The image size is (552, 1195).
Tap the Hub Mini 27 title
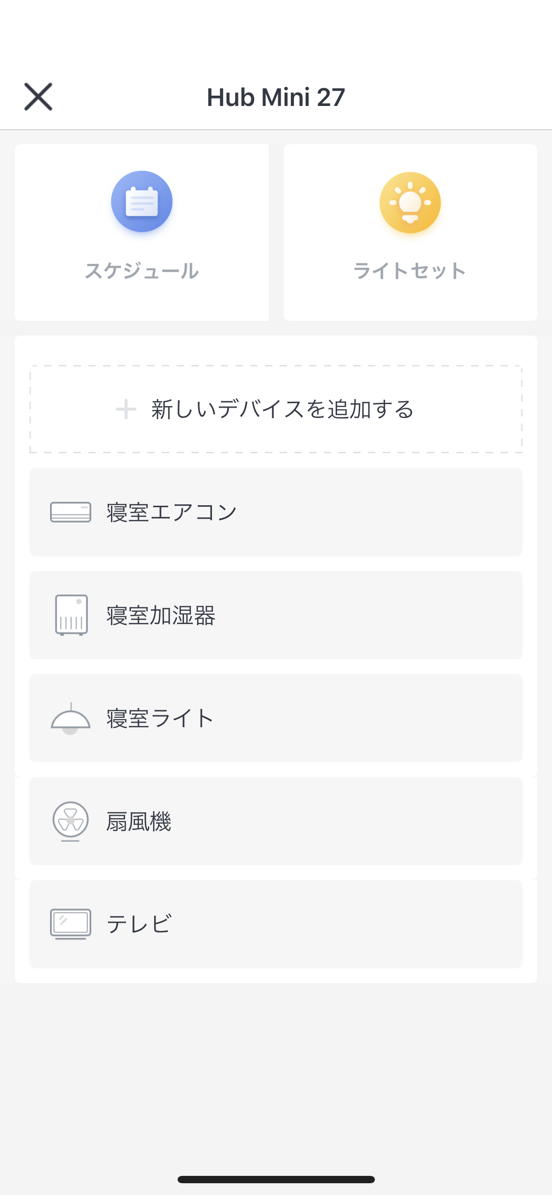tap(276, 97)
